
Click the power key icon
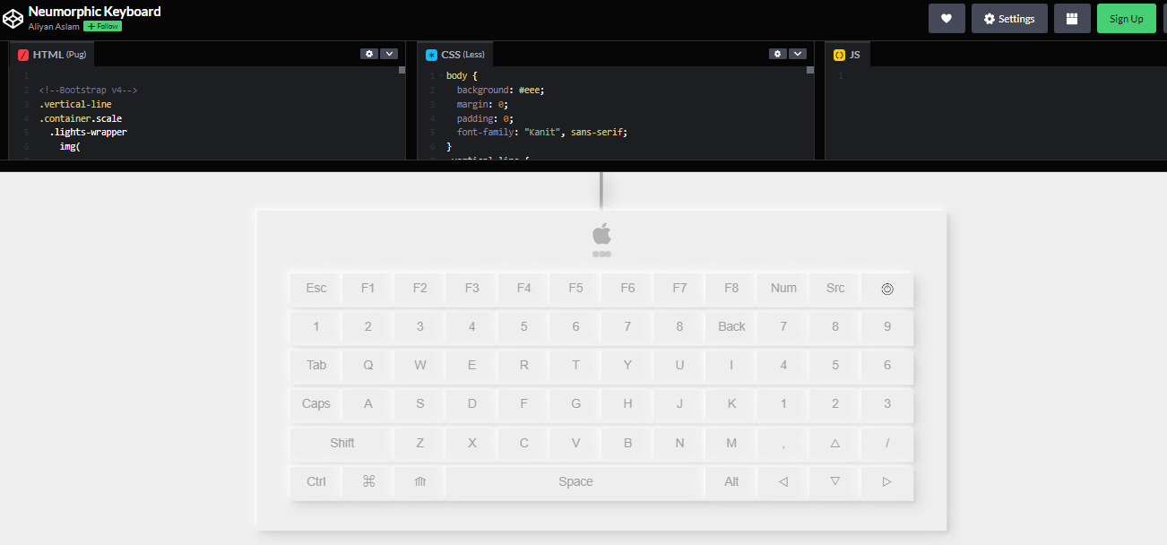click(x=887, y=289)
